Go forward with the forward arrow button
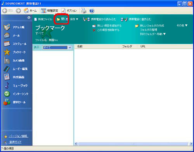This screenshot has height=152, width=194. [x=18, y=10]
